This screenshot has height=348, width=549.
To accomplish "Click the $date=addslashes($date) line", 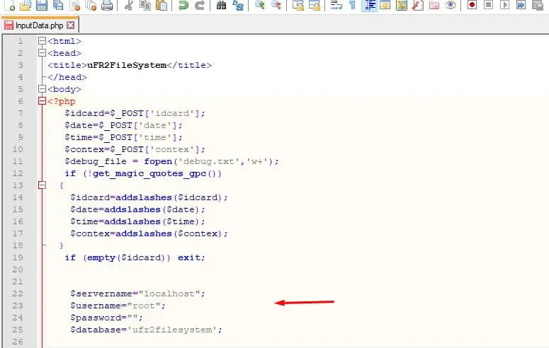I will 137,209.
